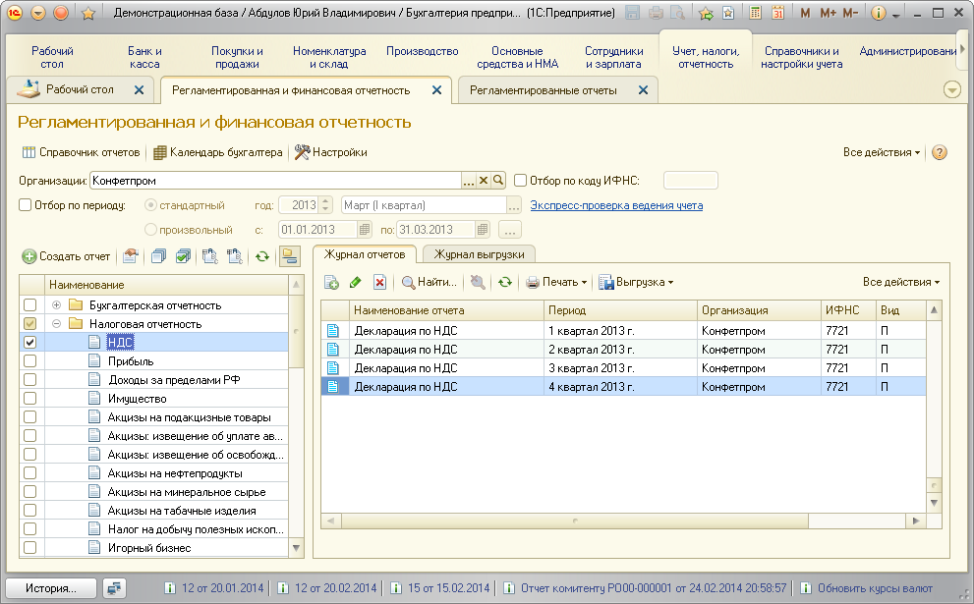Viewport: 974px width, 604px height.
Task: Click the uncheck all reports icon
Action: click(158, 256)
